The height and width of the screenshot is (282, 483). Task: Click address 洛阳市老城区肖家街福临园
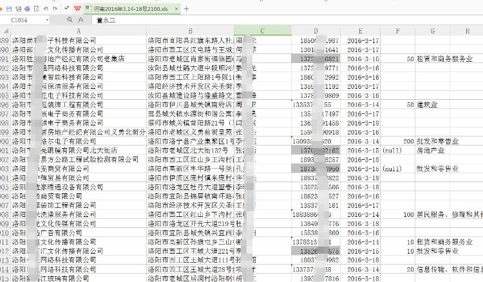point(191,59)
